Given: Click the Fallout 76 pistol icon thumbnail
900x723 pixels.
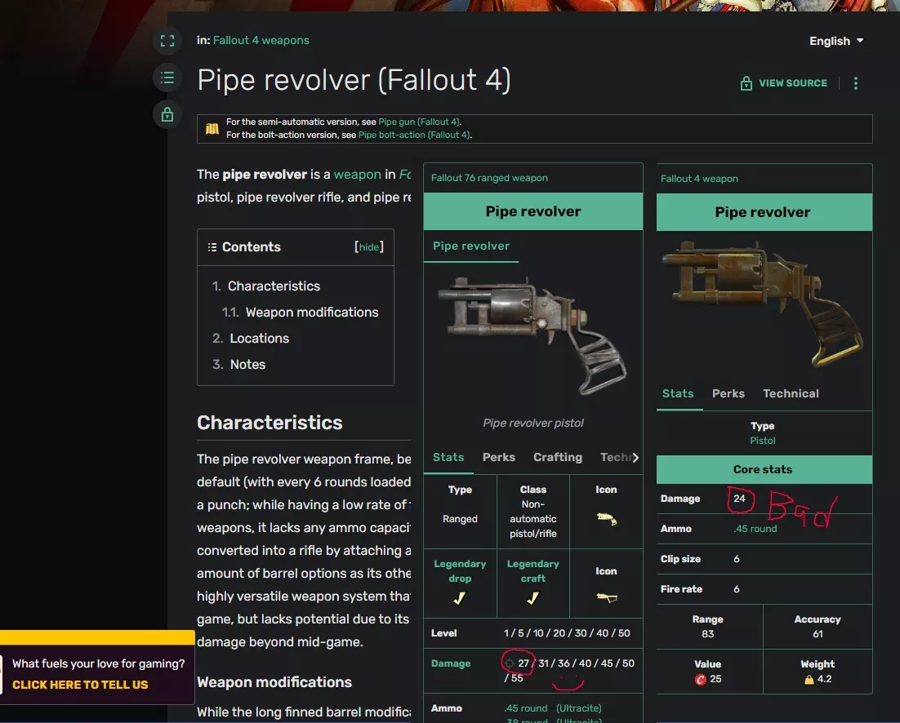Looking at the screenshot, I should tap(607, 519).
